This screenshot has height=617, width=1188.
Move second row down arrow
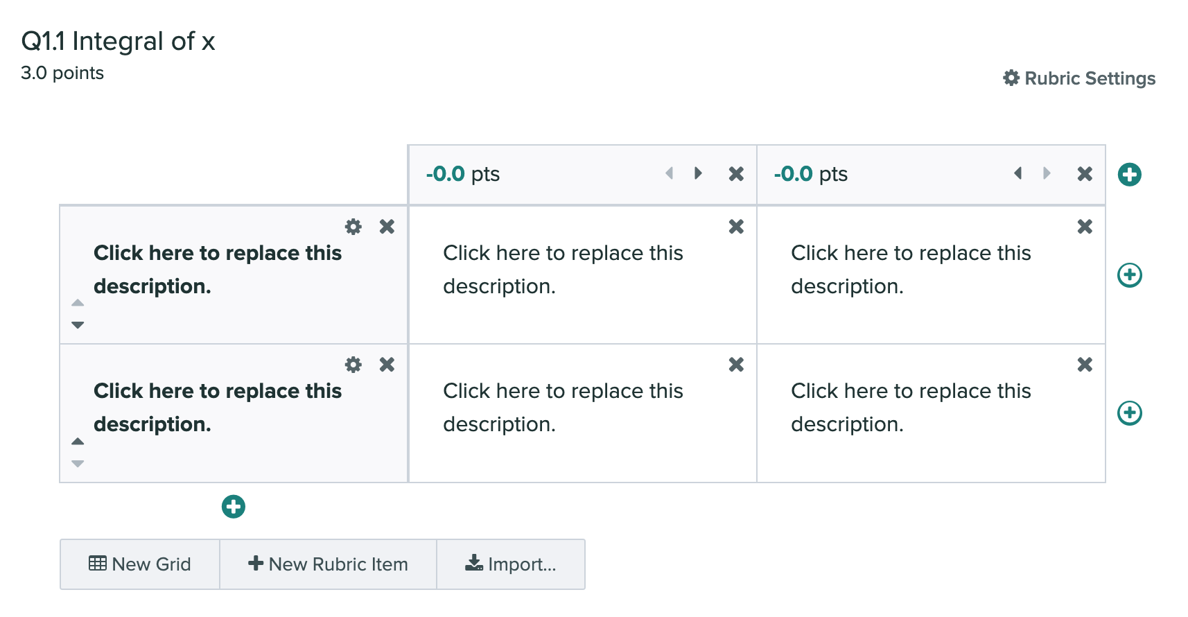pyautogui.click(x=78, y=463)
